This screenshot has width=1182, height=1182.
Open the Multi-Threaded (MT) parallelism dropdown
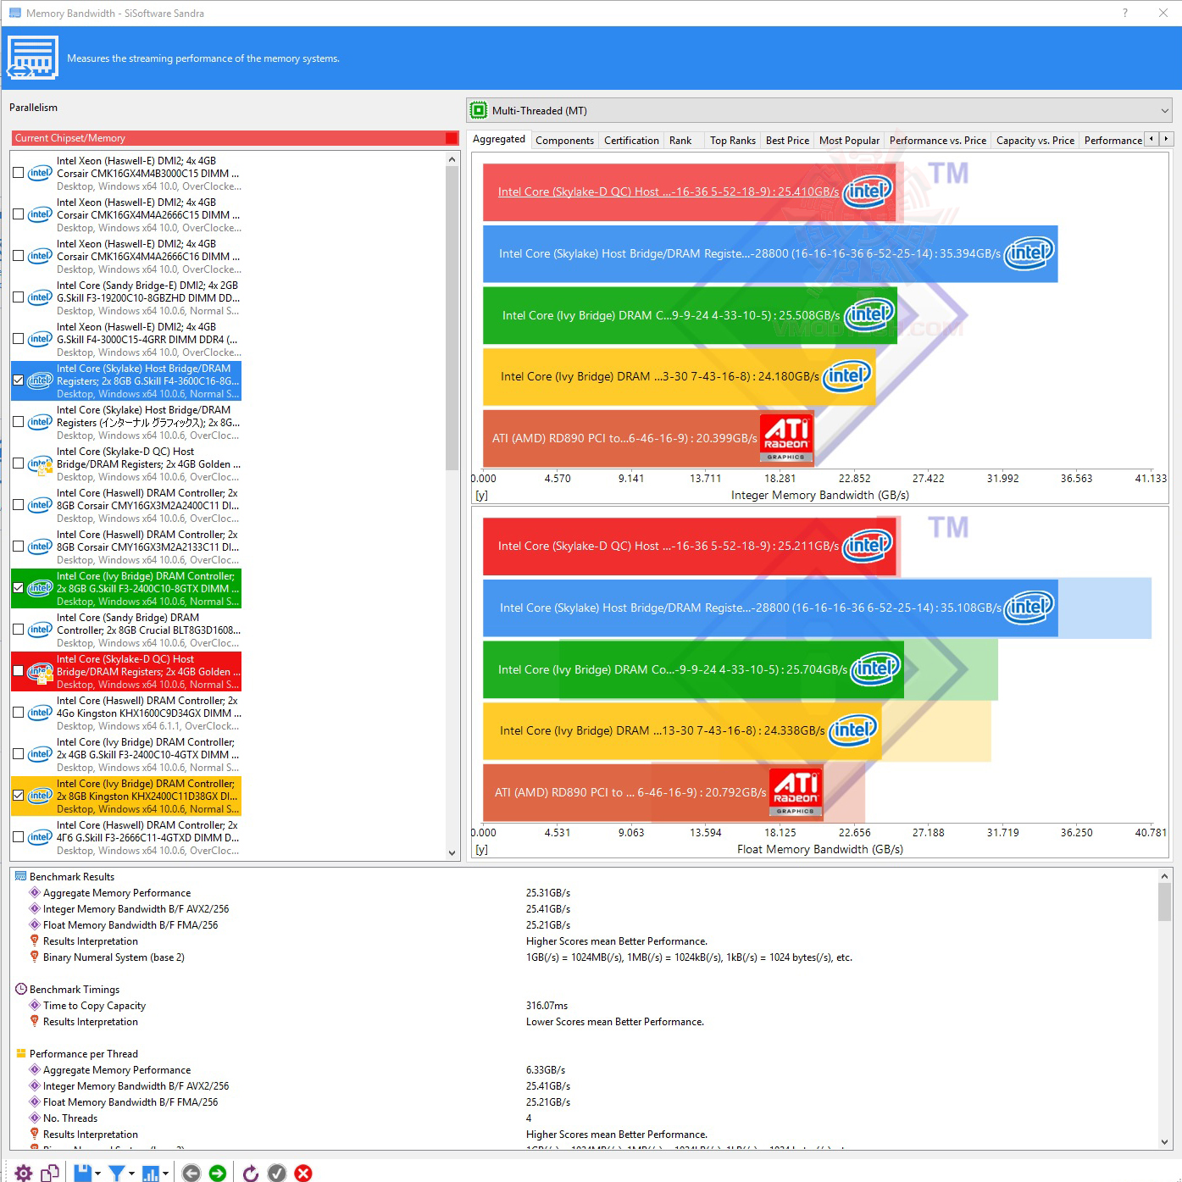pos(819,110)
